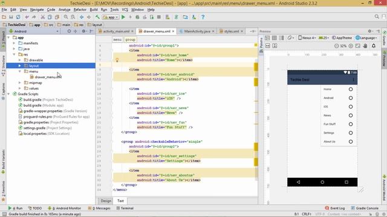
Task: Select pan tool in preview toolbar
Action: tap(365, 46)
